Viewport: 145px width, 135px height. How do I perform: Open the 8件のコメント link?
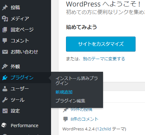click(85, 119)
